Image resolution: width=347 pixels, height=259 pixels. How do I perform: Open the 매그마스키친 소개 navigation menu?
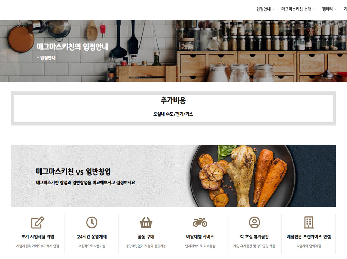click(x=296, y=9)
